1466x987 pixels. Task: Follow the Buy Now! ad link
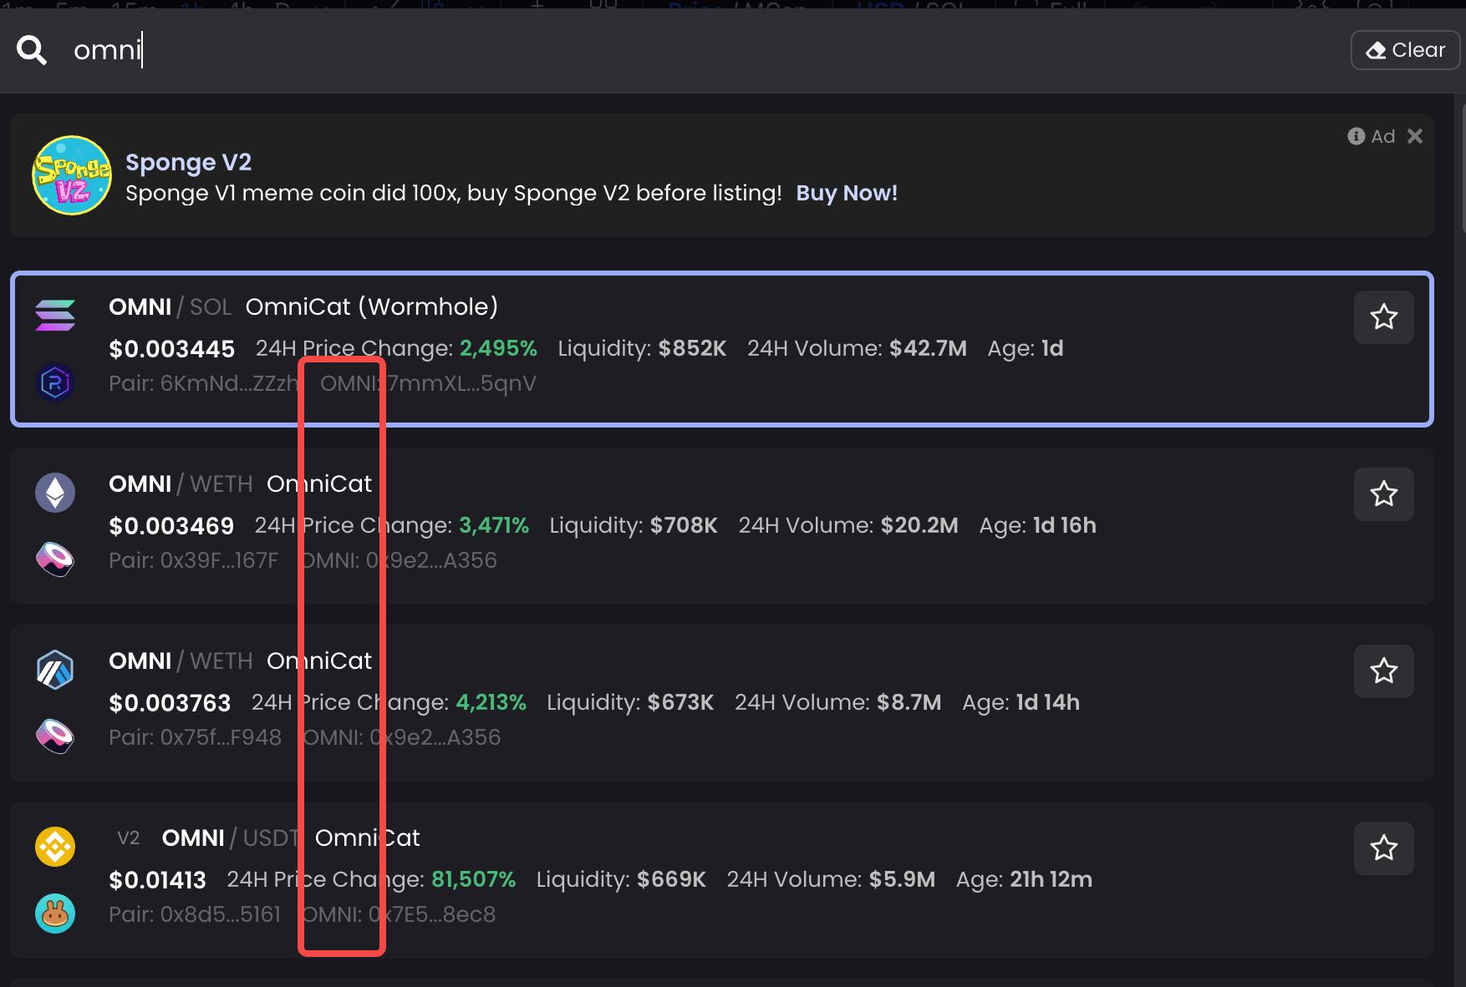(846, 193)
